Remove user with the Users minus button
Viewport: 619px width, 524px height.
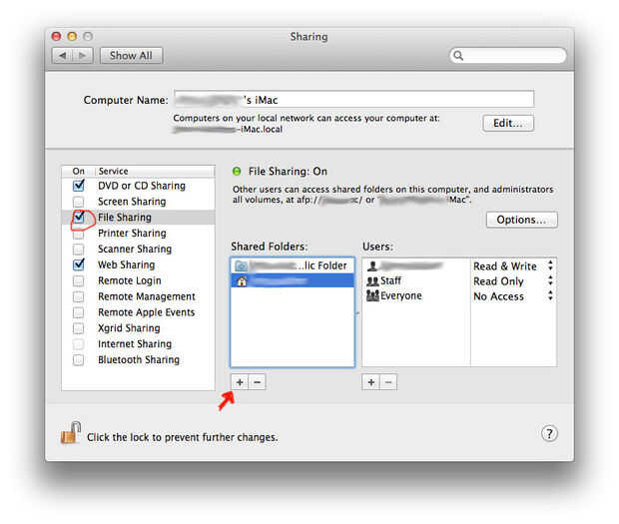388,382
